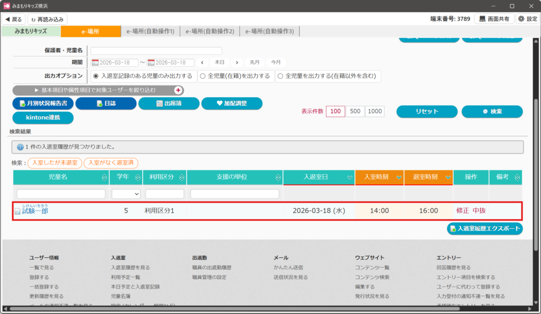Click the 入退室履歴エクスポート export button

[484, 229]
